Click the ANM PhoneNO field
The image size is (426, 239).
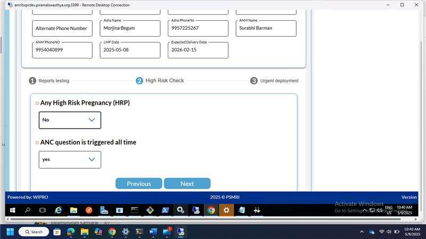pos(62,50)
